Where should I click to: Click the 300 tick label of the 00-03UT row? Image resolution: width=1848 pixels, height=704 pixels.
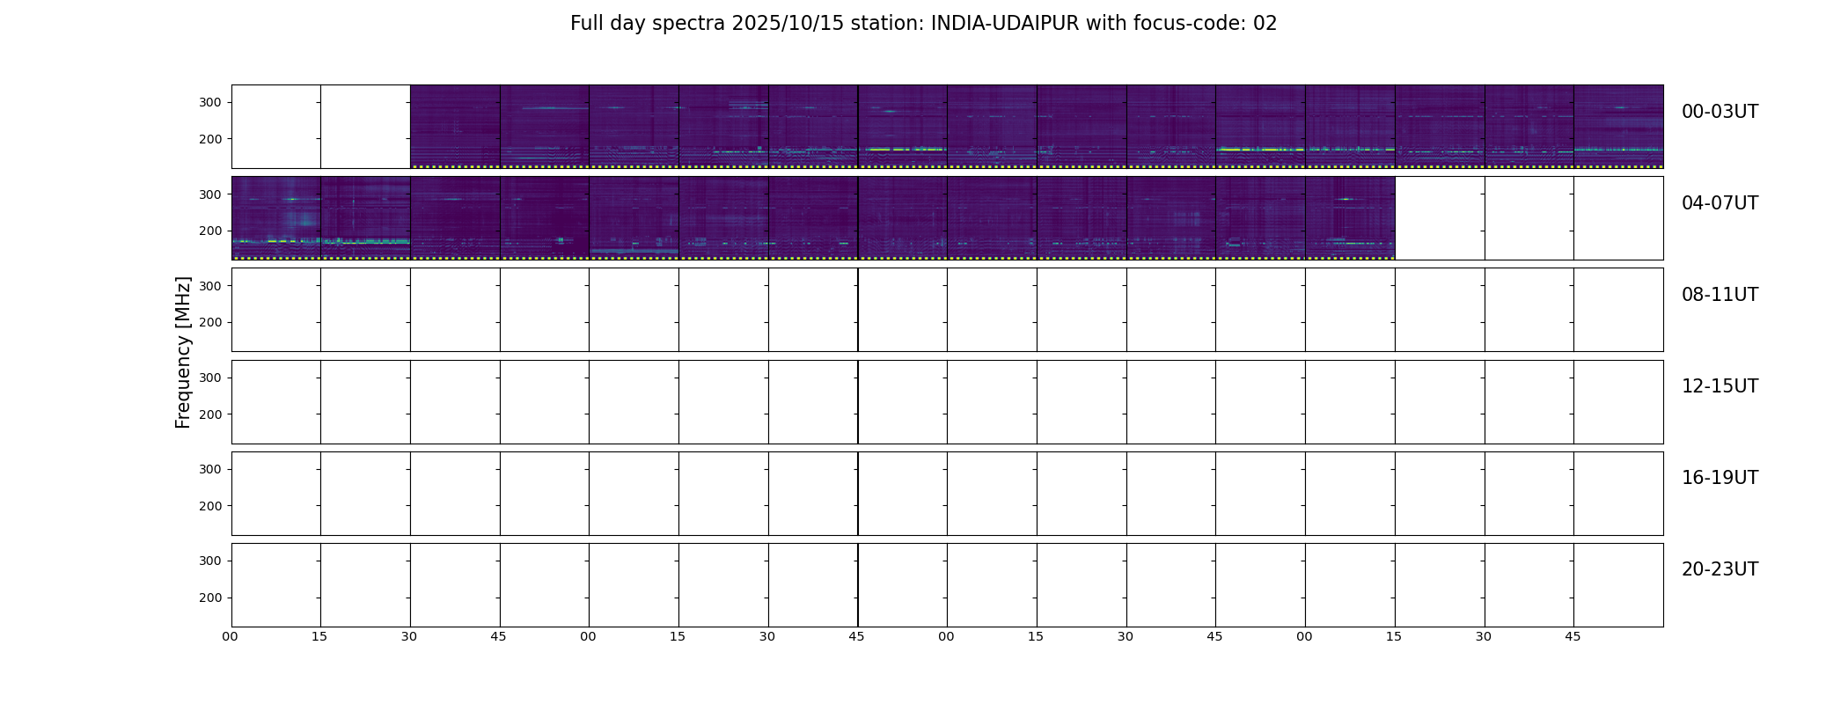pos(210,103)
